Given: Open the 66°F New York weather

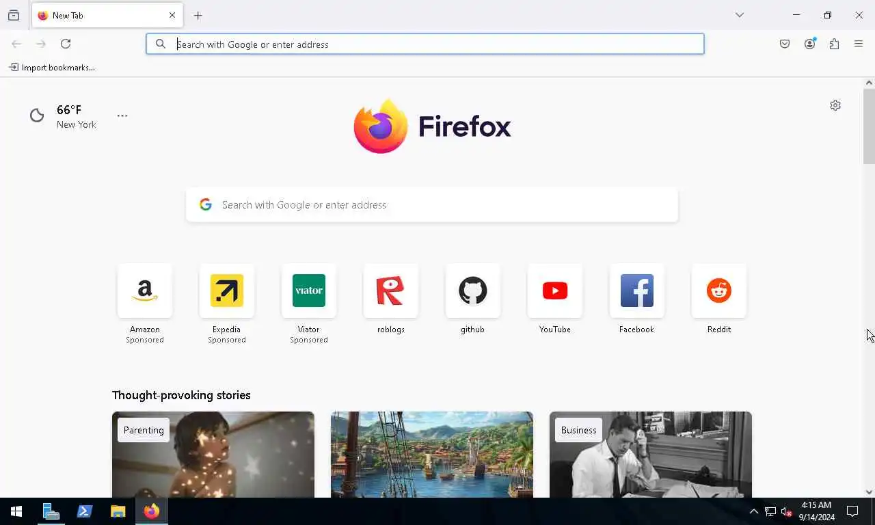Looking at the screenshot, I should click(x=64, y=116).
